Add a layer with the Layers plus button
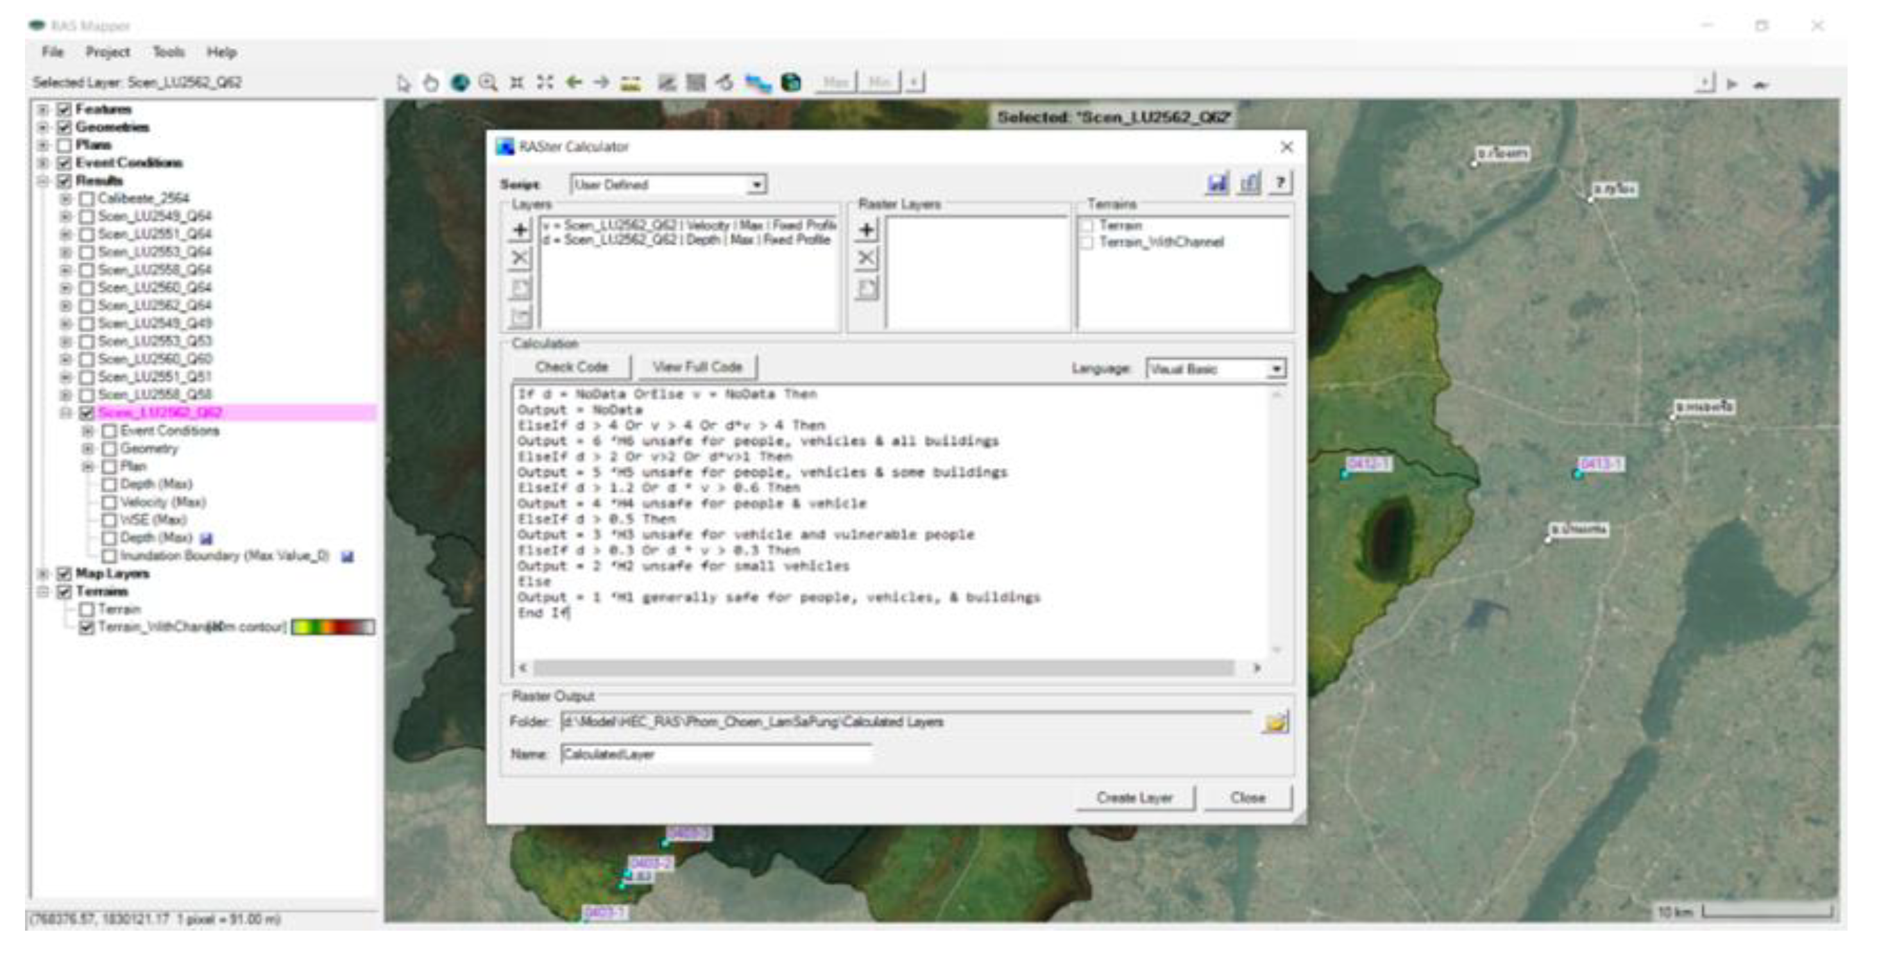The width and height of the screenshot is (1879, 964). [x=520, y=231]
